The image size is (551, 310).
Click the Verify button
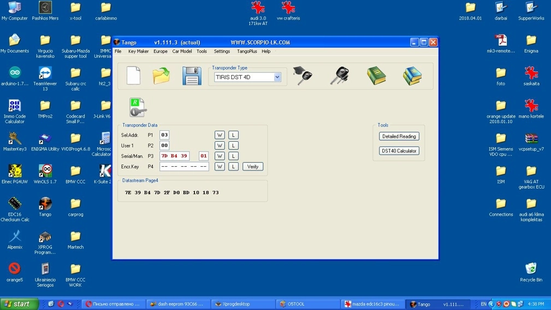(x=253, y=167)
